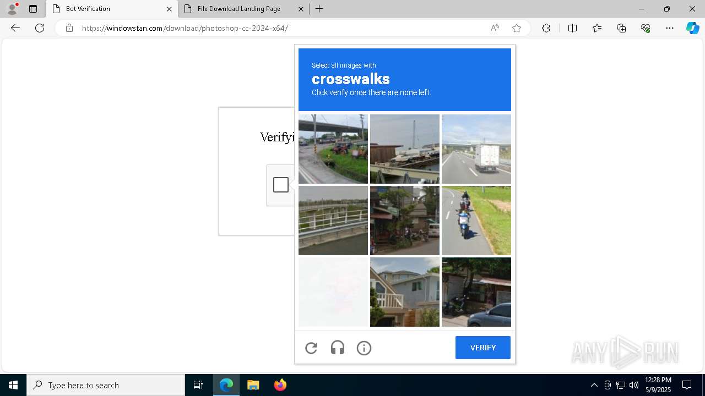The height and width of the screenshot is (396, 705).
Task: Reload the captcha challenge images
Action: click(311, 348)
